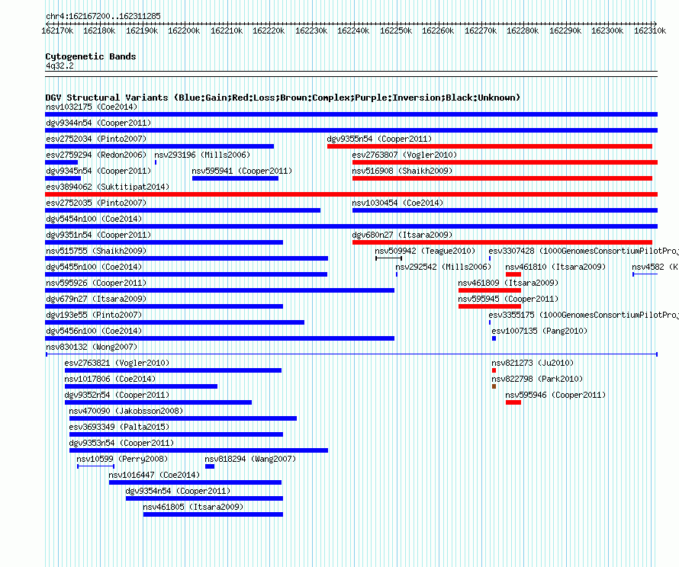
Task: Click the nsv461809 (Itsara2009) label
Action: pyautogui.click(x=508, y=283)
